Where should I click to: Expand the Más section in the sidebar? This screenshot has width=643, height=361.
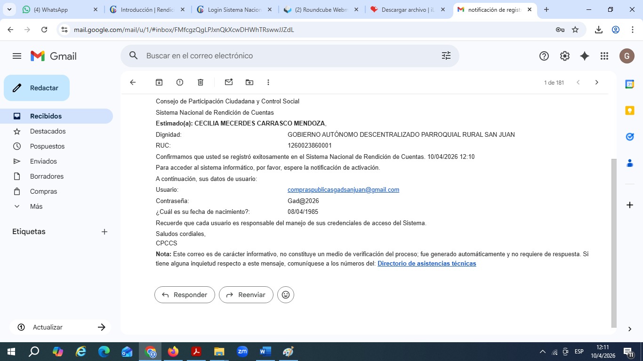36,206
